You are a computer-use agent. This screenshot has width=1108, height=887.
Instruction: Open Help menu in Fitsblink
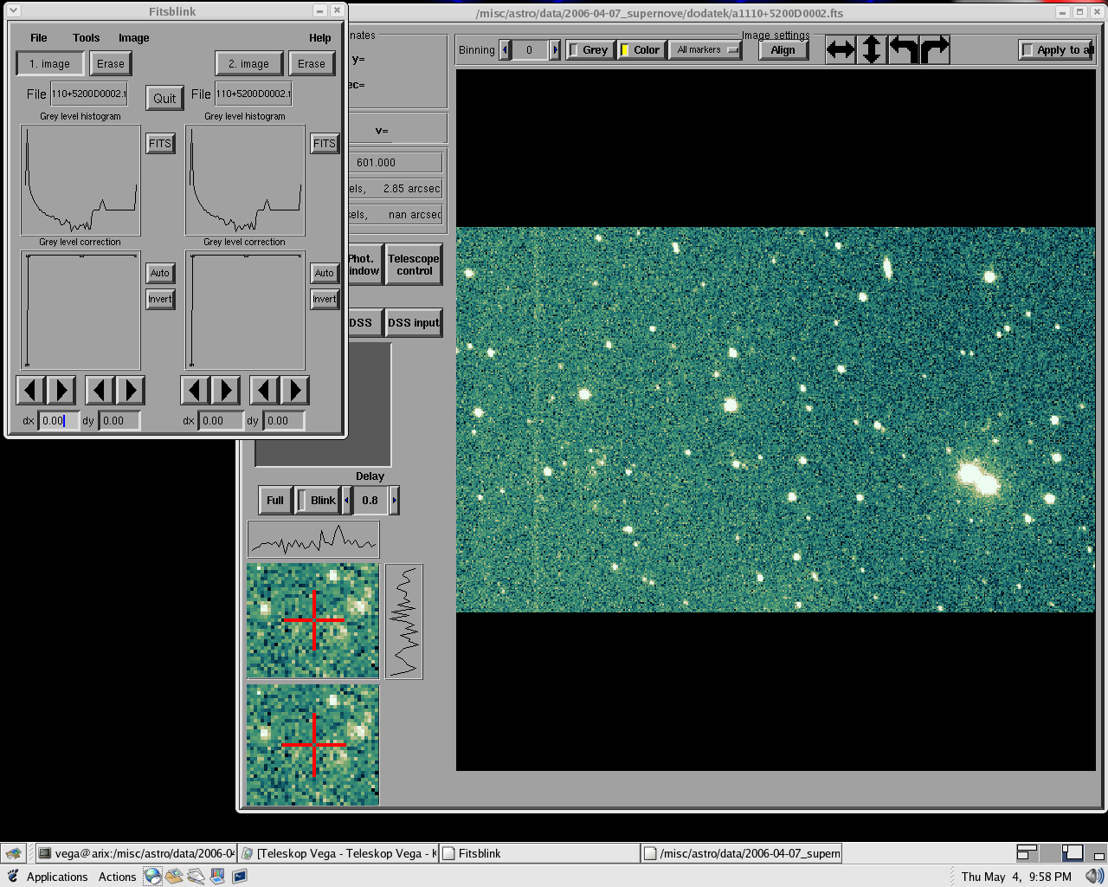[x=320, y=38]
